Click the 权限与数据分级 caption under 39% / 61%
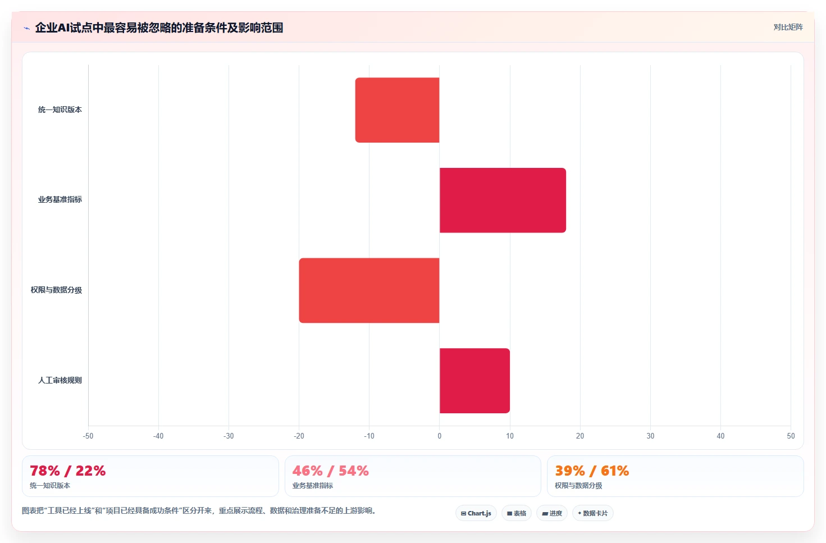Screen dimensions: 826x543 pyautogui.click(x=578, y=486)
